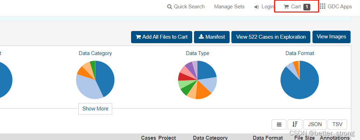The width and height of the screenshot is (360, 140).
Task: Click the Data Format column header in table
Action: click(x=268, y=138)
